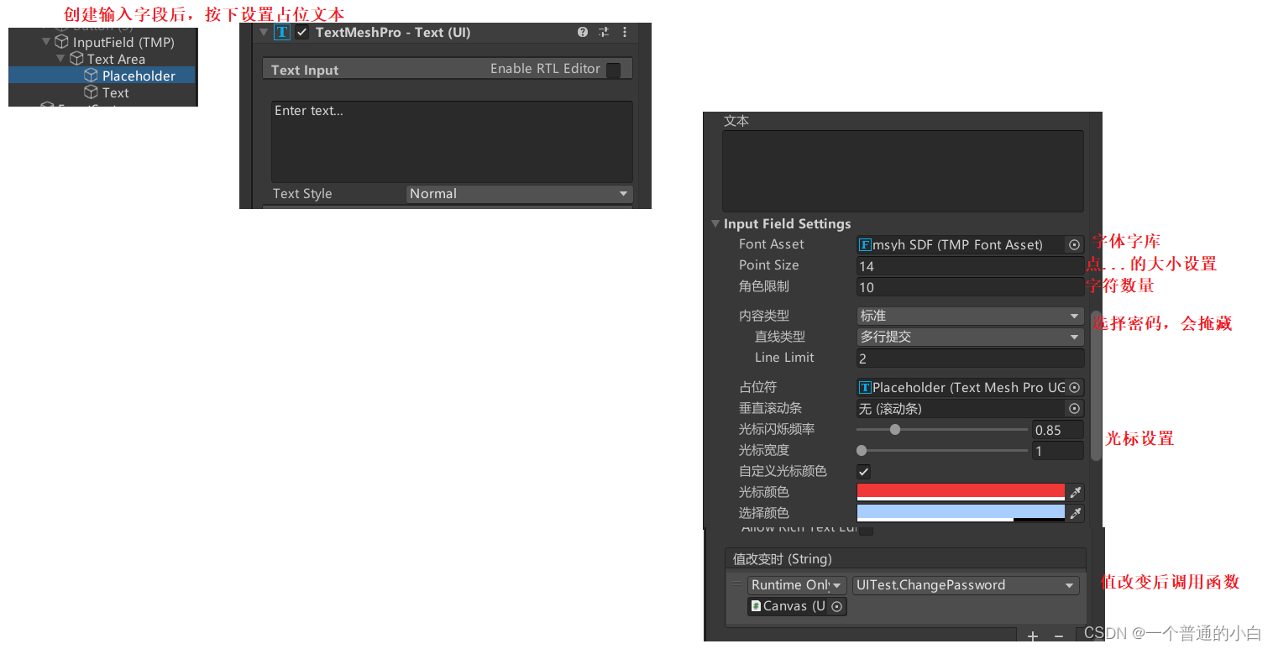Click the Enter text... input area

click(452, 142)
